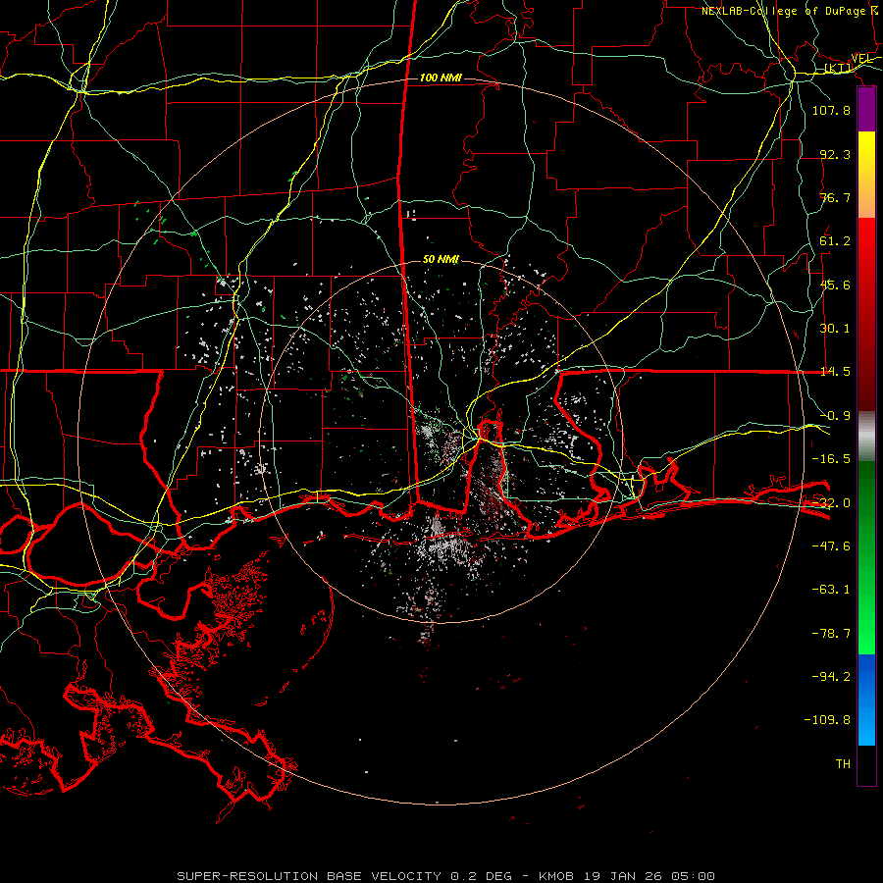Select the -0.9 velocity scale value
883x883 pixels.
pos(835,416)
